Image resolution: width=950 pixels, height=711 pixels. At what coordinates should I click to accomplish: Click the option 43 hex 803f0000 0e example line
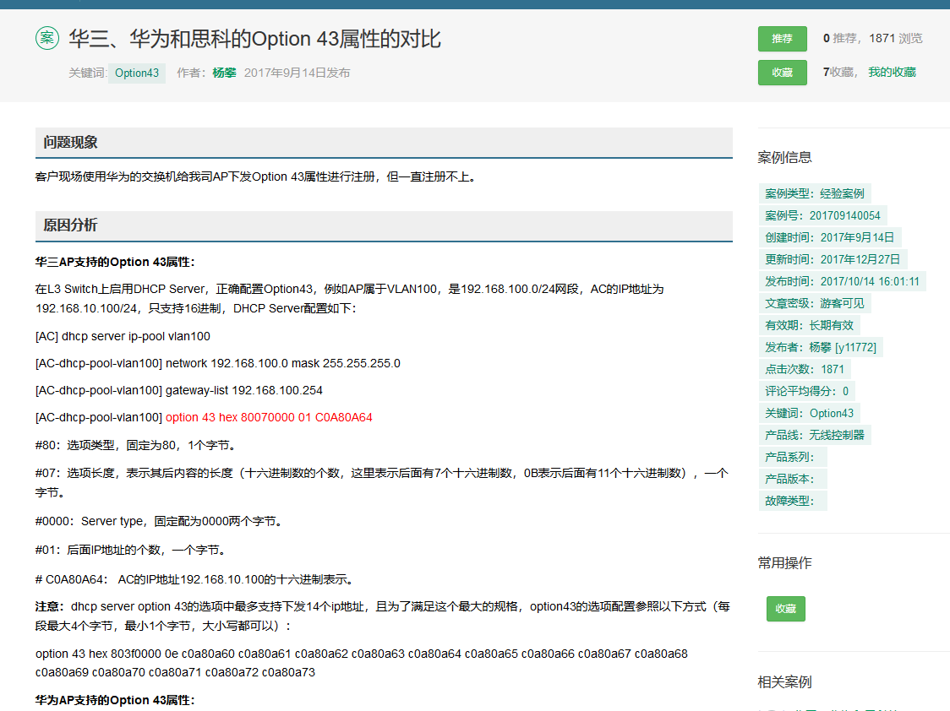[362, 663]
